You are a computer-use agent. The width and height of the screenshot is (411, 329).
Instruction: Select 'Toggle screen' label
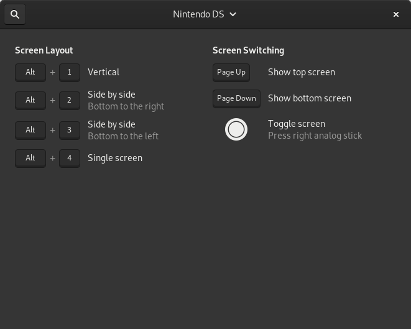pos(297,124)
